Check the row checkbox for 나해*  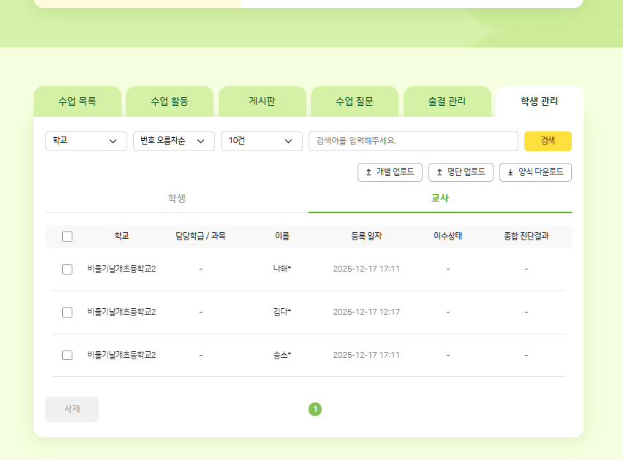coord(67,269)
